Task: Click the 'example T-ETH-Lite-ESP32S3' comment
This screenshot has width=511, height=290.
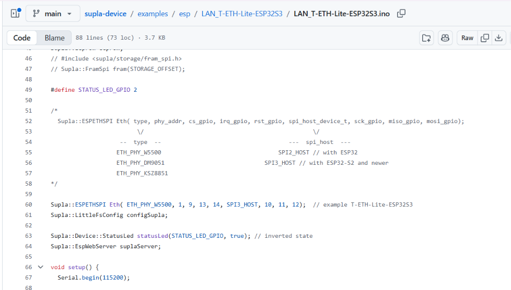Action: click(363, 205)
